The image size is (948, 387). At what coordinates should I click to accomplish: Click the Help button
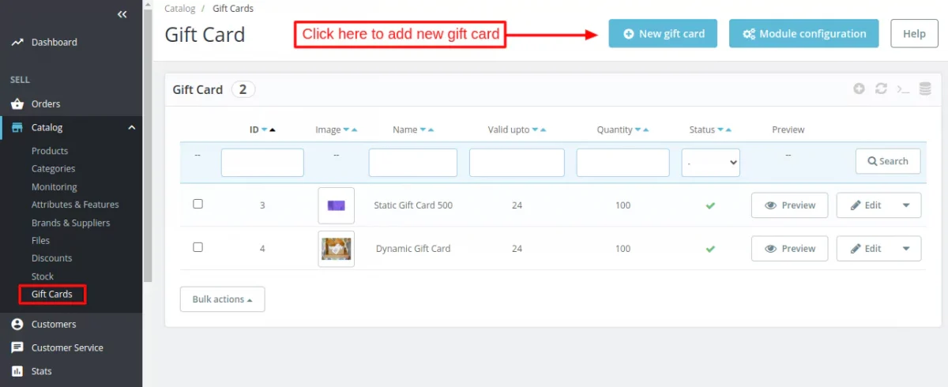point(914,34)
